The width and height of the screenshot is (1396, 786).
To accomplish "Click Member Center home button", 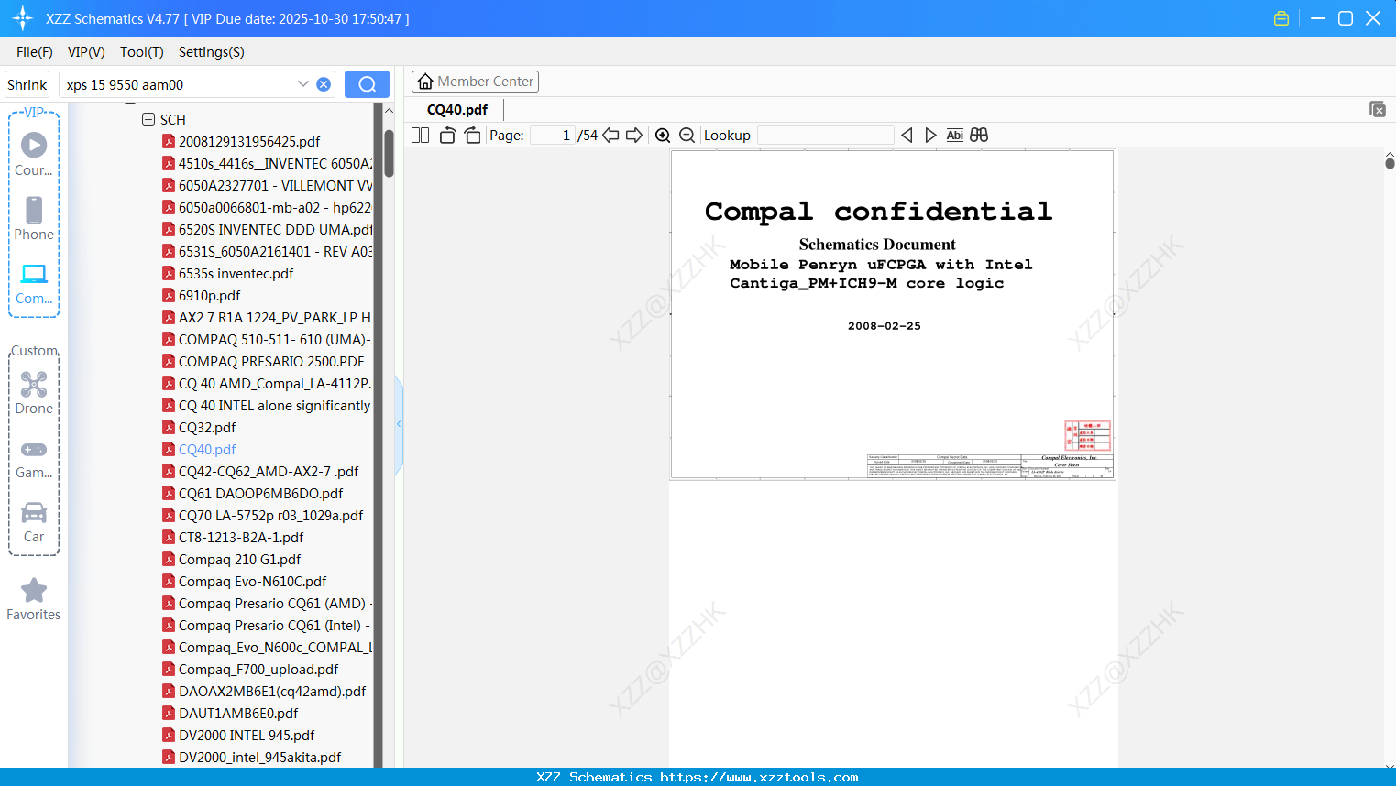I will [x=475, y=82].
